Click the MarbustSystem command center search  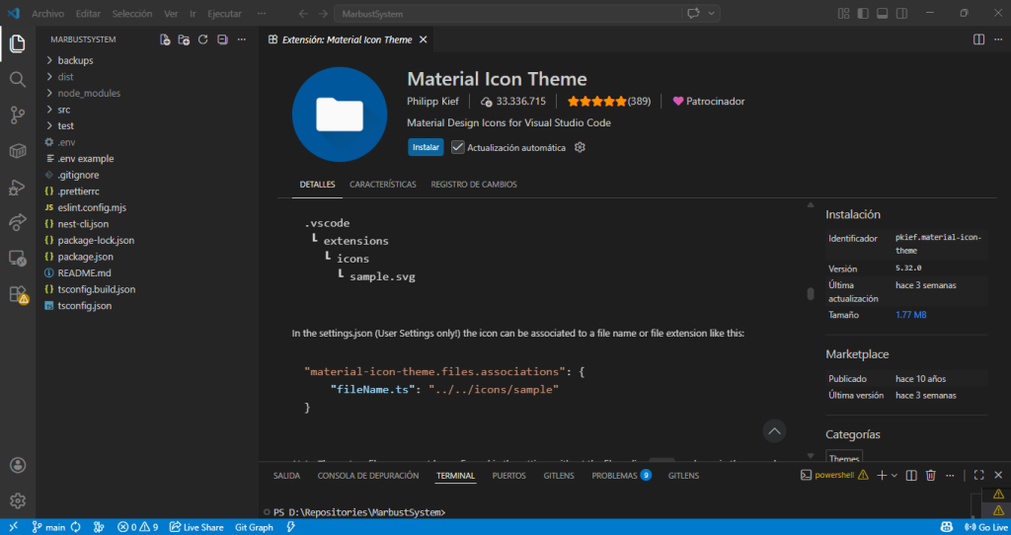coord(507,14)
